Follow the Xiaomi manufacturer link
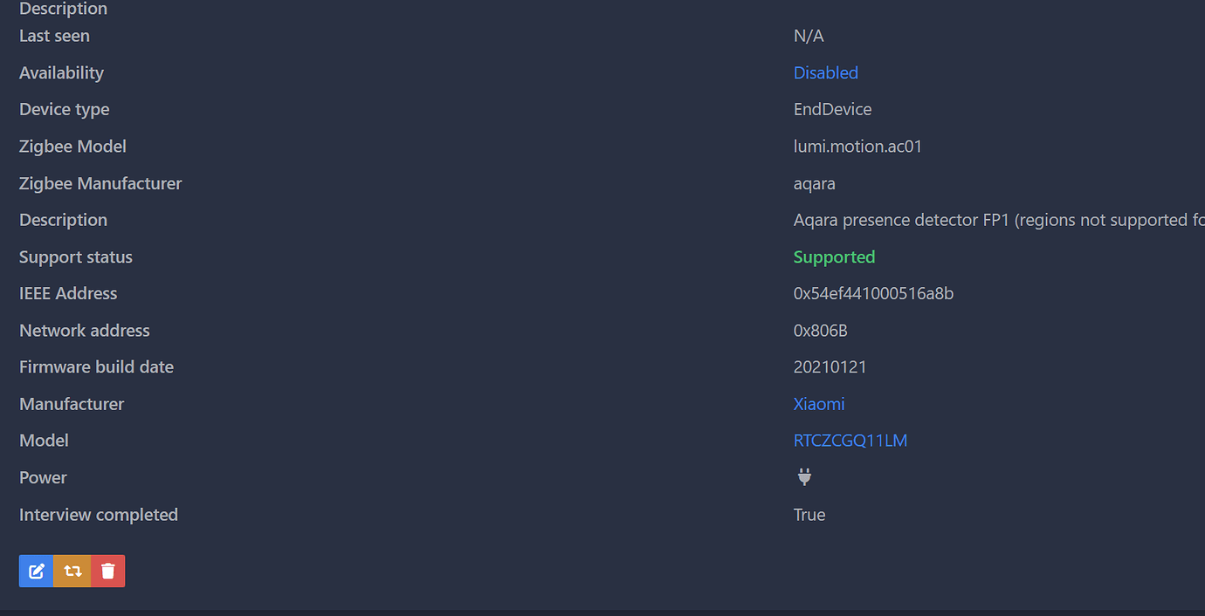 pos(818,404)
